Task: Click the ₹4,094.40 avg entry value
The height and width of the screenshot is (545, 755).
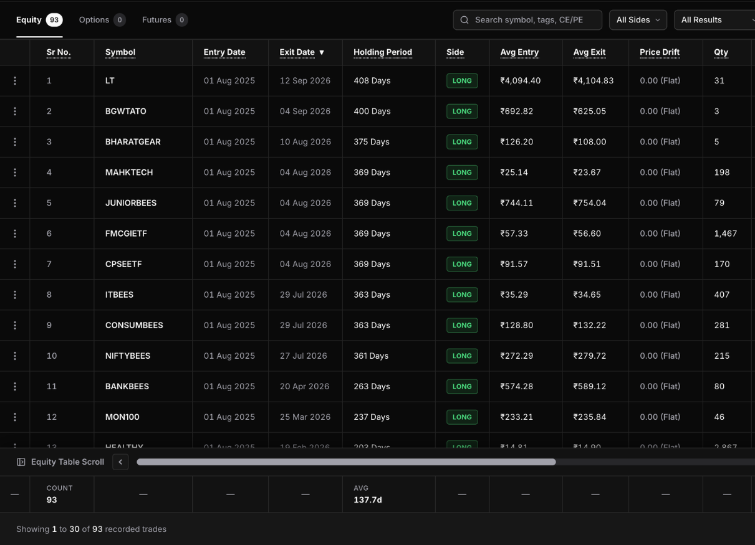Action: click(x=521, y=81)
